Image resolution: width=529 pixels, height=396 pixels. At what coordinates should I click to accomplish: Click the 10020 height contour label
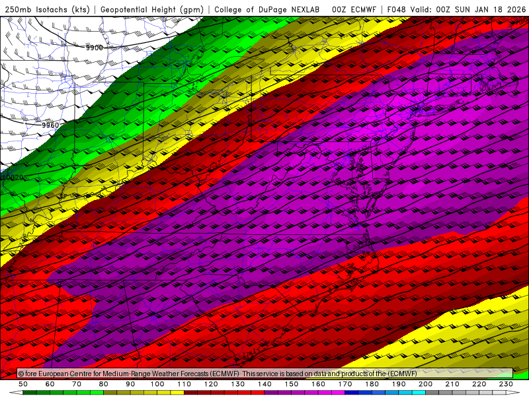click(13, 178)
